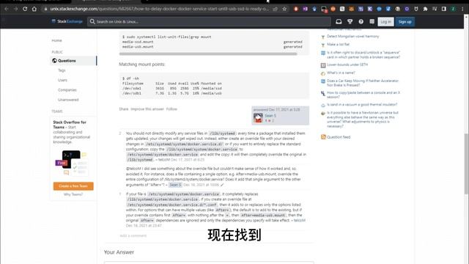Go forward with the browser forward arrow

tap(15, 9)
